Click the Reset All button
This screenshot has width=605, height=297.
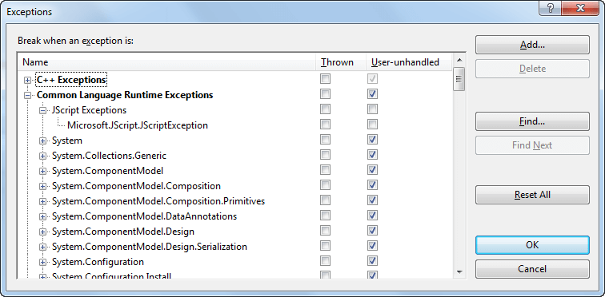click(x=532, y=195)
